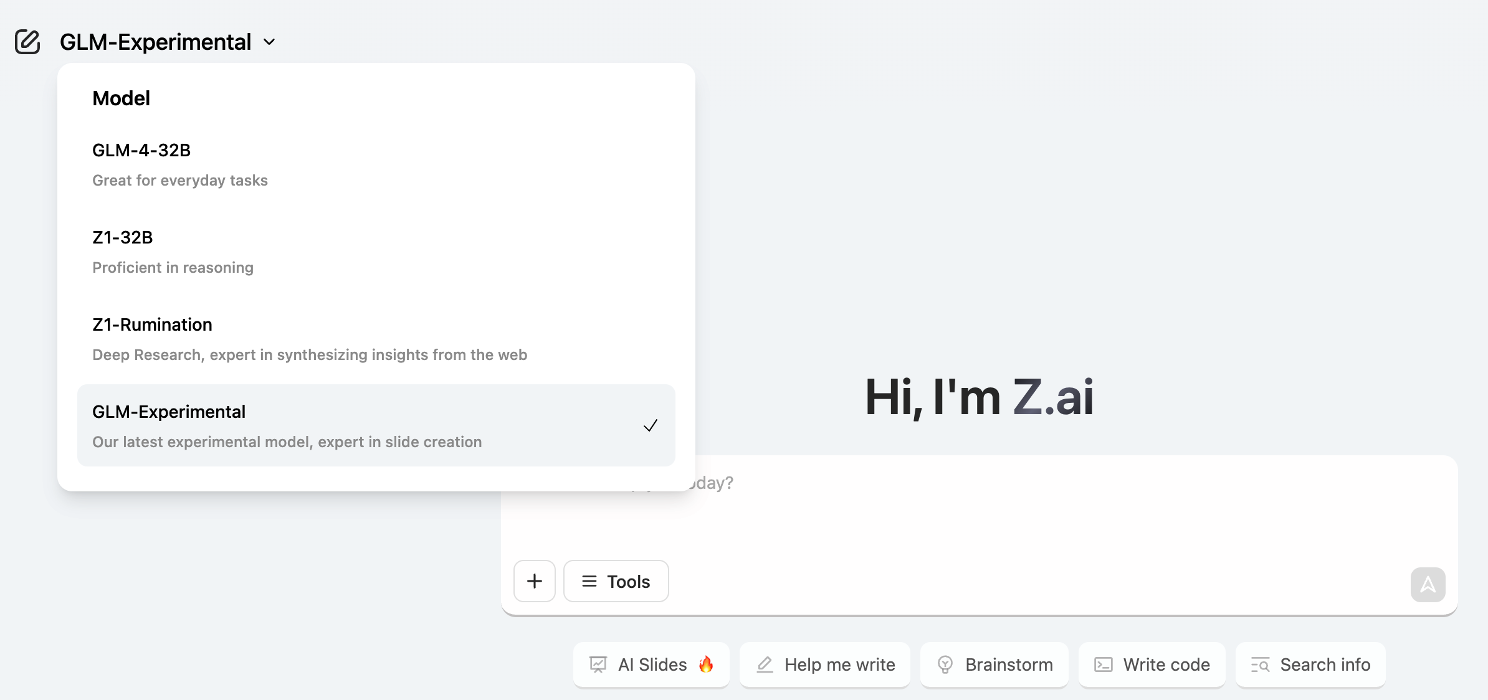The image size is (1488, 700).
Task: Click the AI Slides presentation icon
Action: tap(598, 665)
